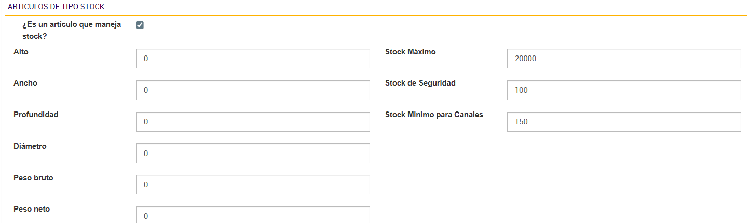Screen dimensions: 750x223
Task: Click the 'Stock Minimo para Canales' label text
Action: coord(434,115)
